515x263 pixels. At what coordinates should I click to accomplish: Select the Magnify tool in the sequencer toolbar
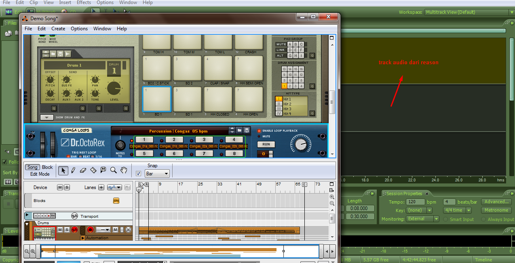click(114, 170)
